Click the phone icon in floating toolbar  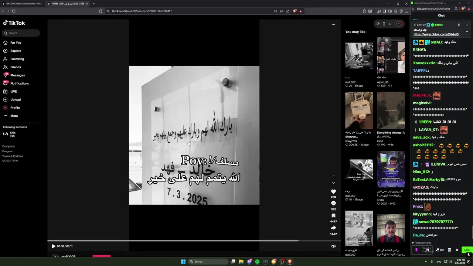pos(384,24)
